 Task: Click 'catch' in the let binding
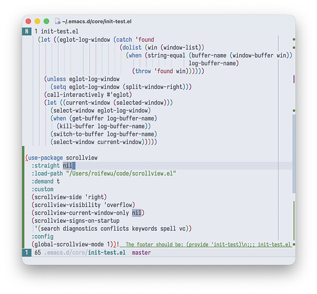(124, 39)
